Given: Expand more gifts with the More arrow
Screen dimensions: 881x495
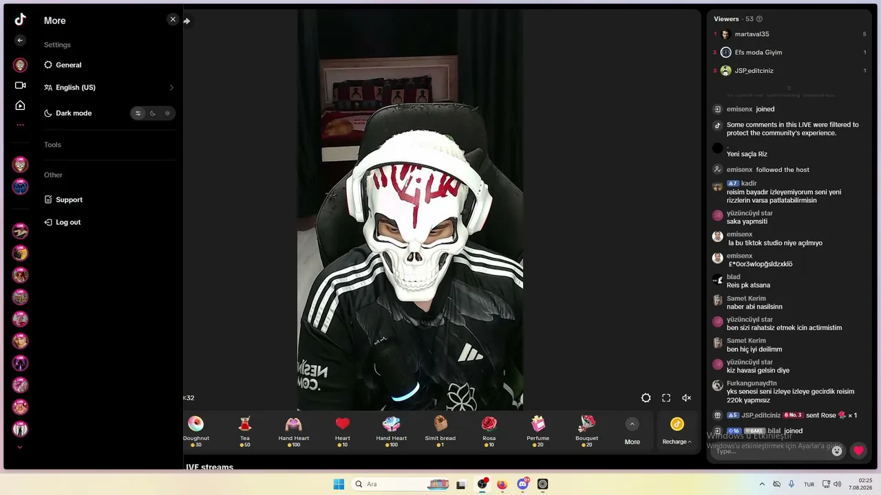Looking at the screenshot, I should 632,424.
